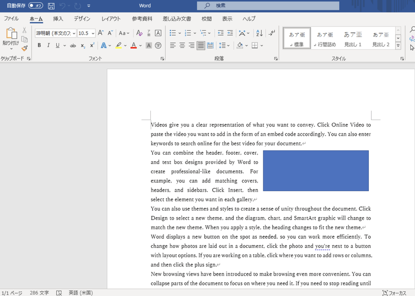Clear all formatting with the eraser A
Viewport: 415px width, 296px height.
point(139,33)
